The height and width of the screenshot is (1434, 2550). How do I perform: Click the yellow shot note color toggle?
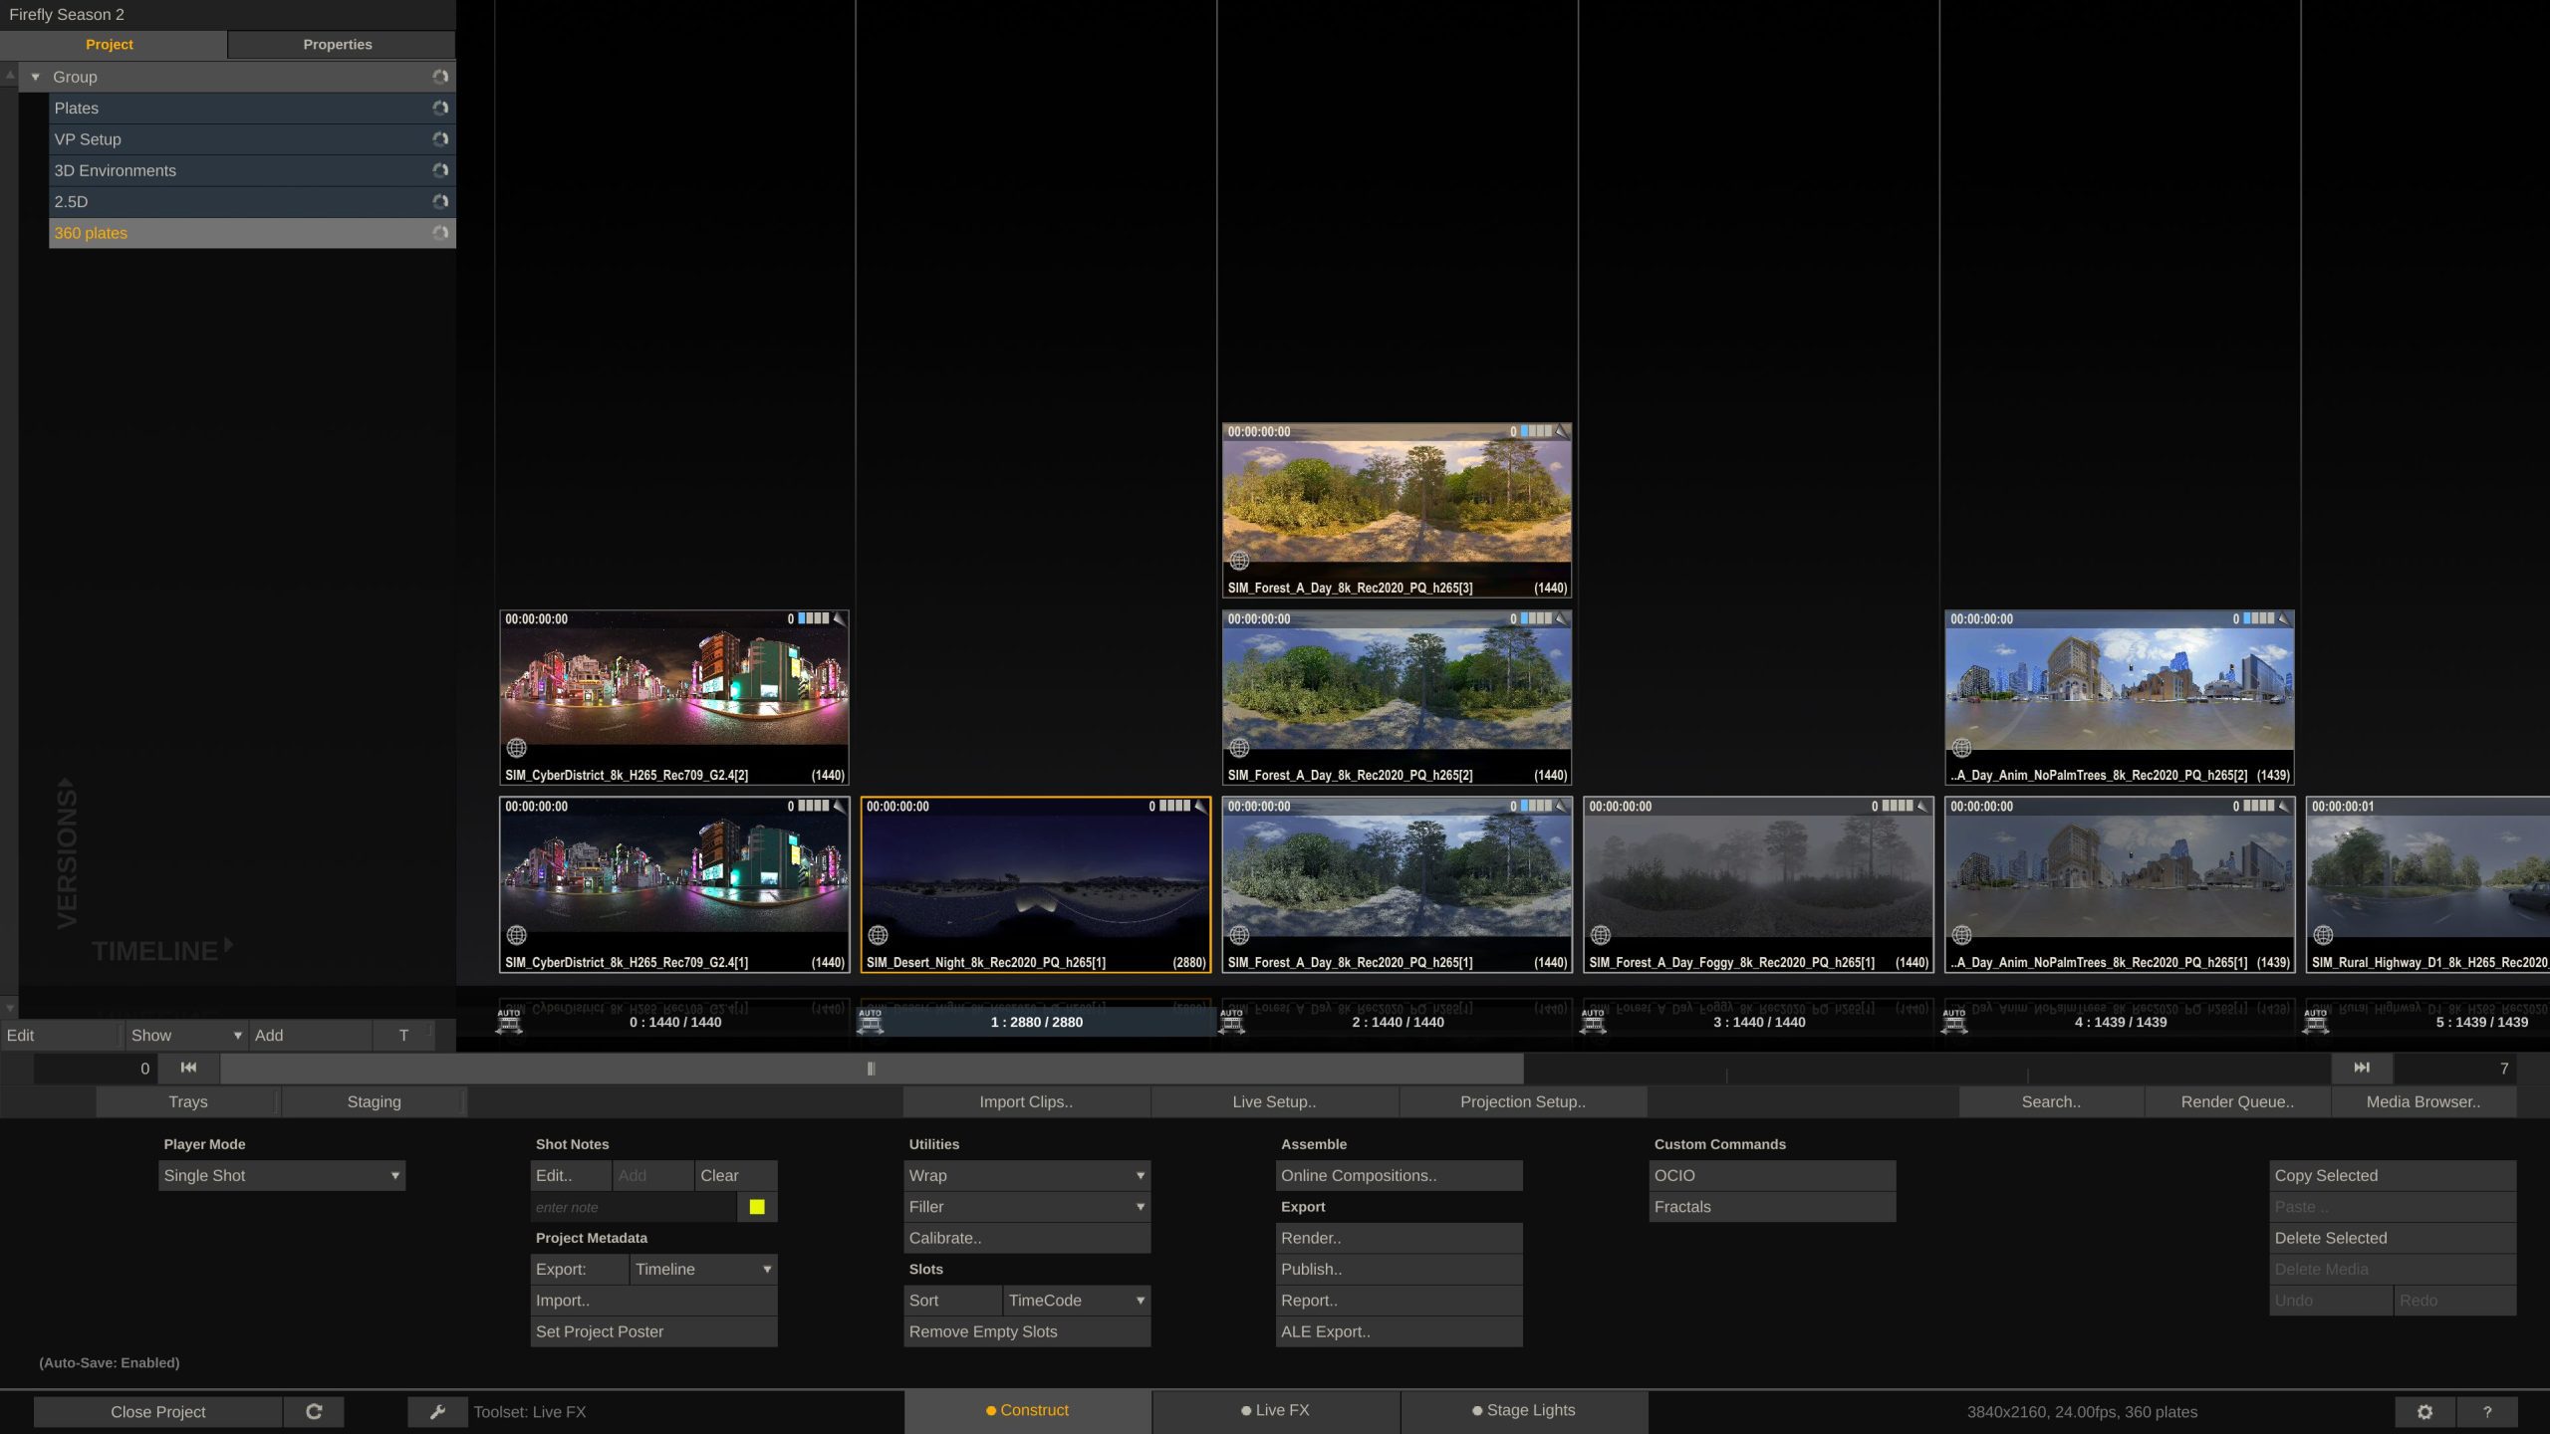tap(756, 1206)
